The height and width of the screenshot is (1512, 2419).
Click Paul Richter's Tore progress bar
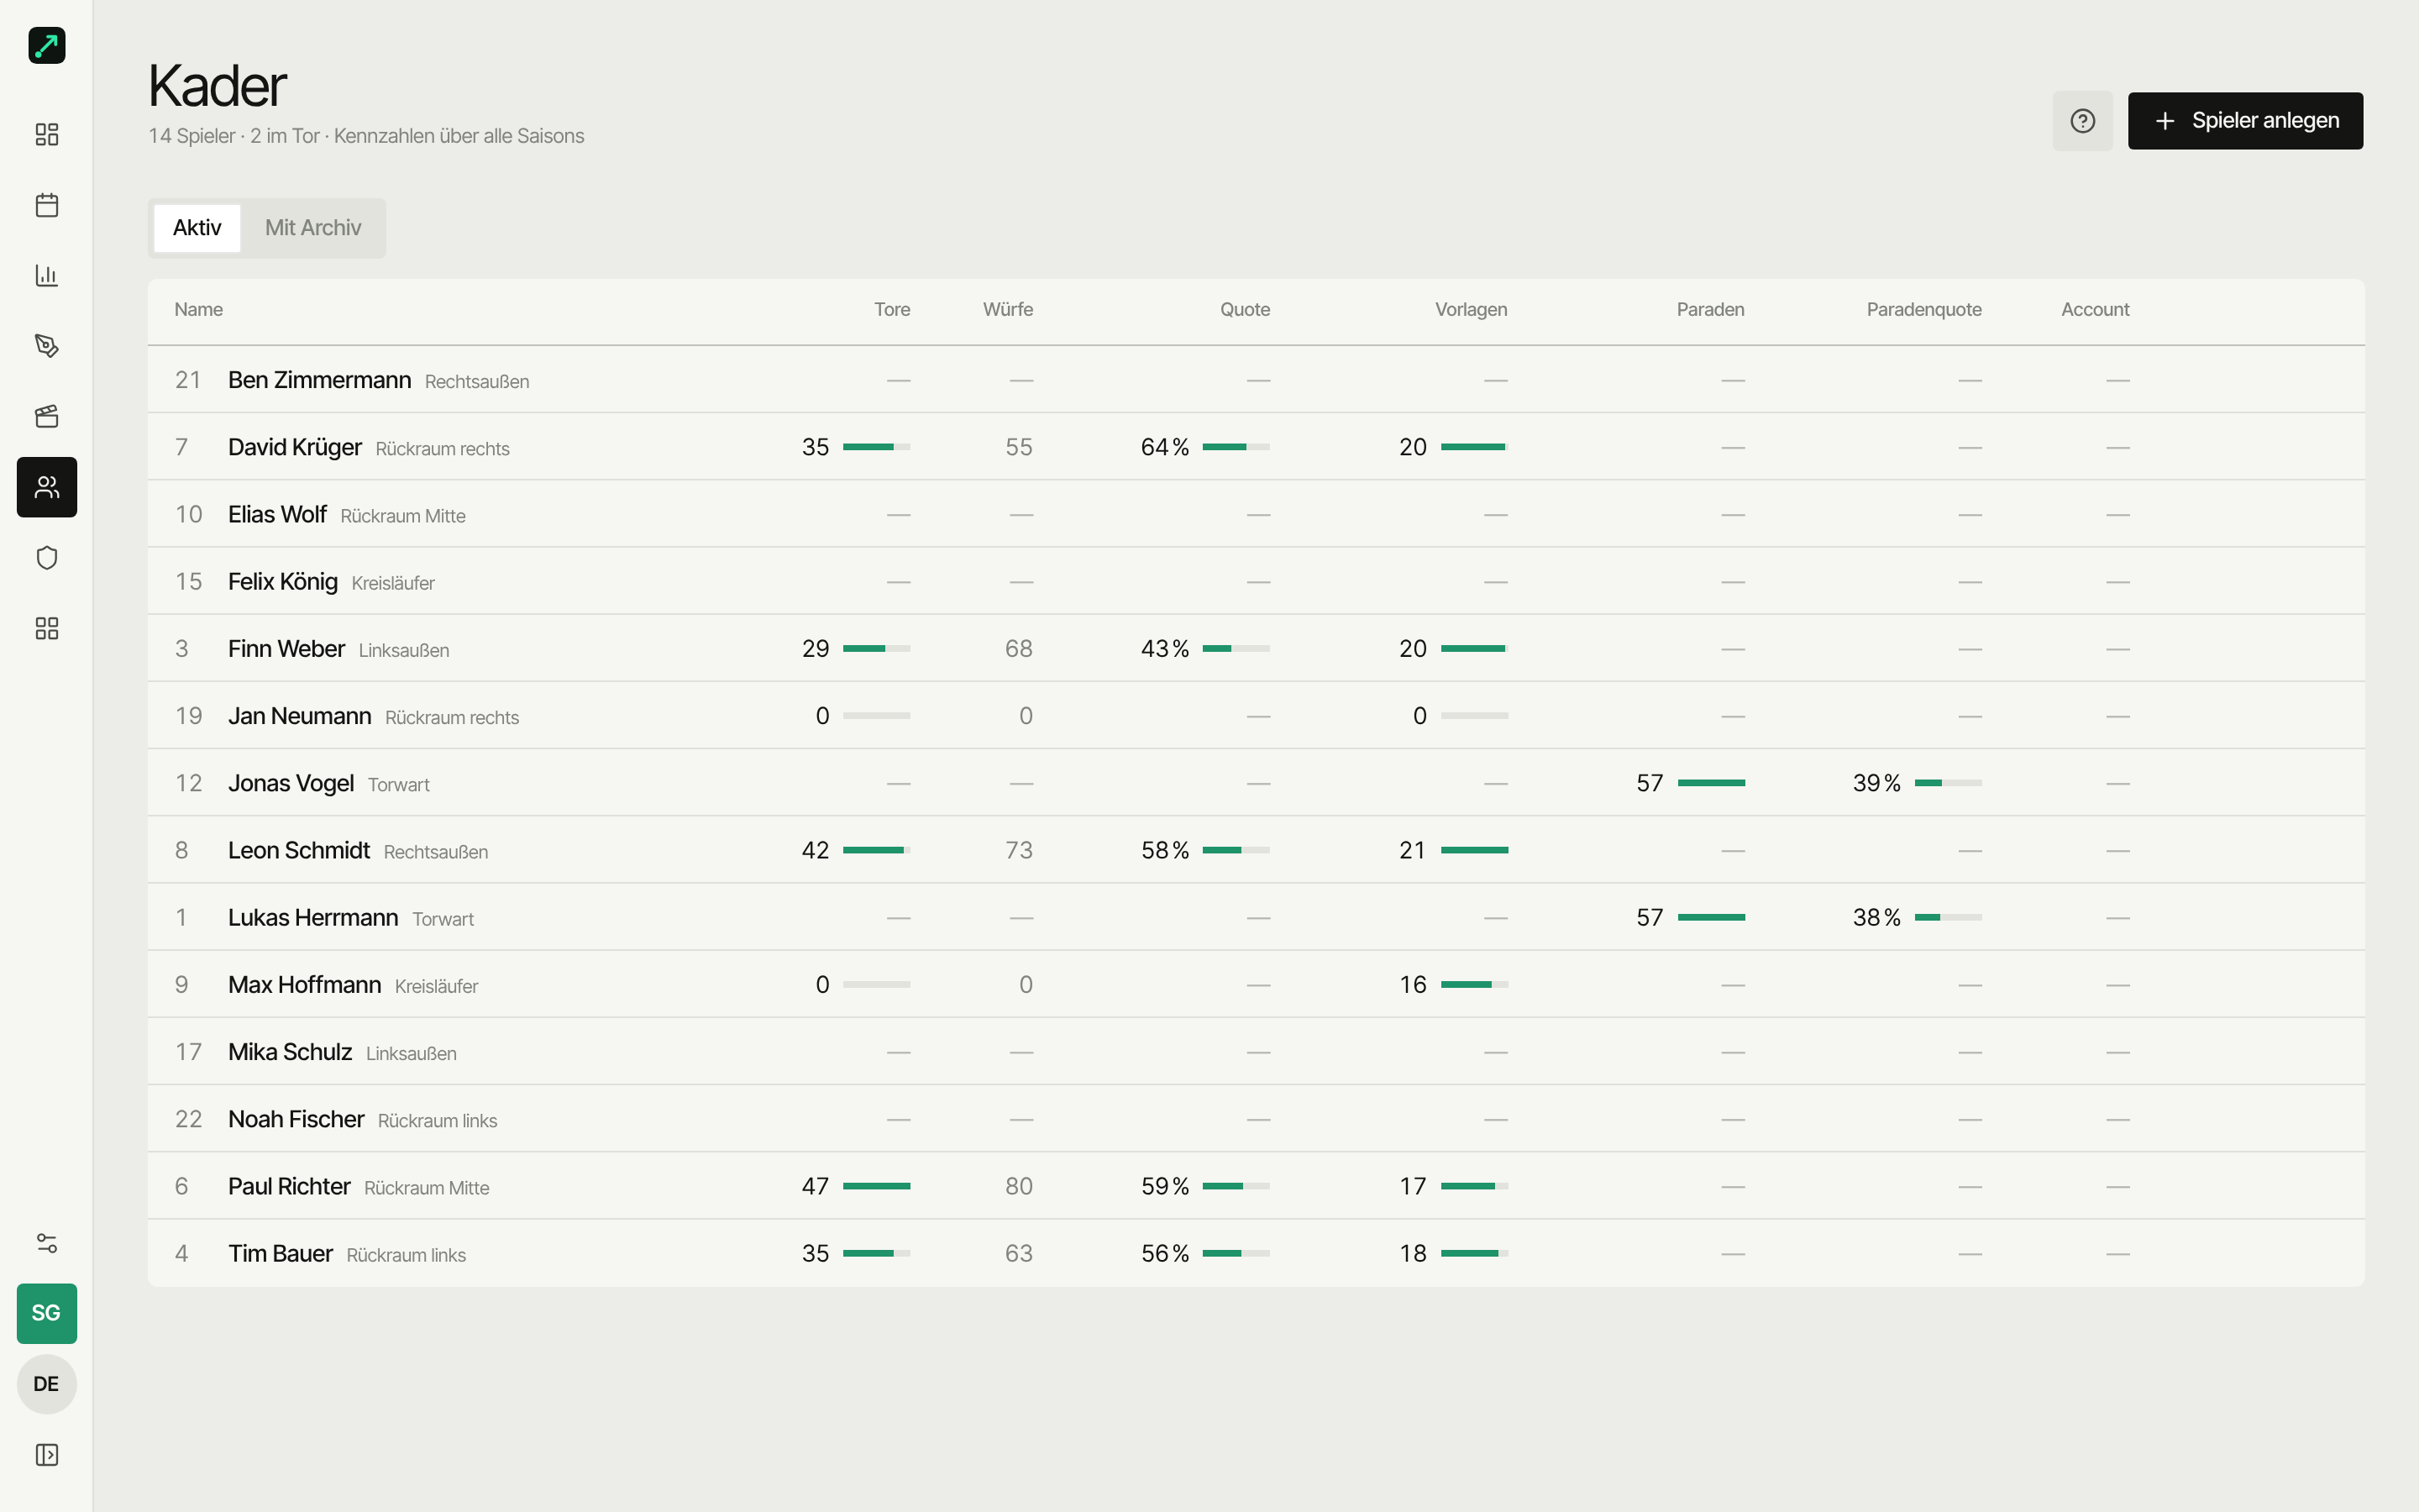click(877, 1186)
